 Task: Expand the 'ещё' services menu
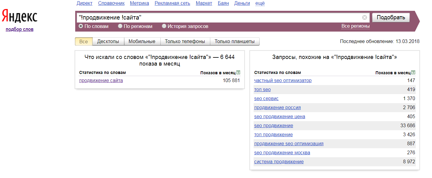coord(260,3)
